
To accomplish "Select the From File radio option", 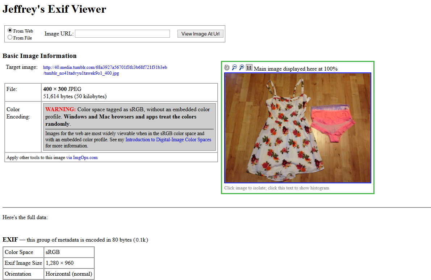I will point(10,37).
